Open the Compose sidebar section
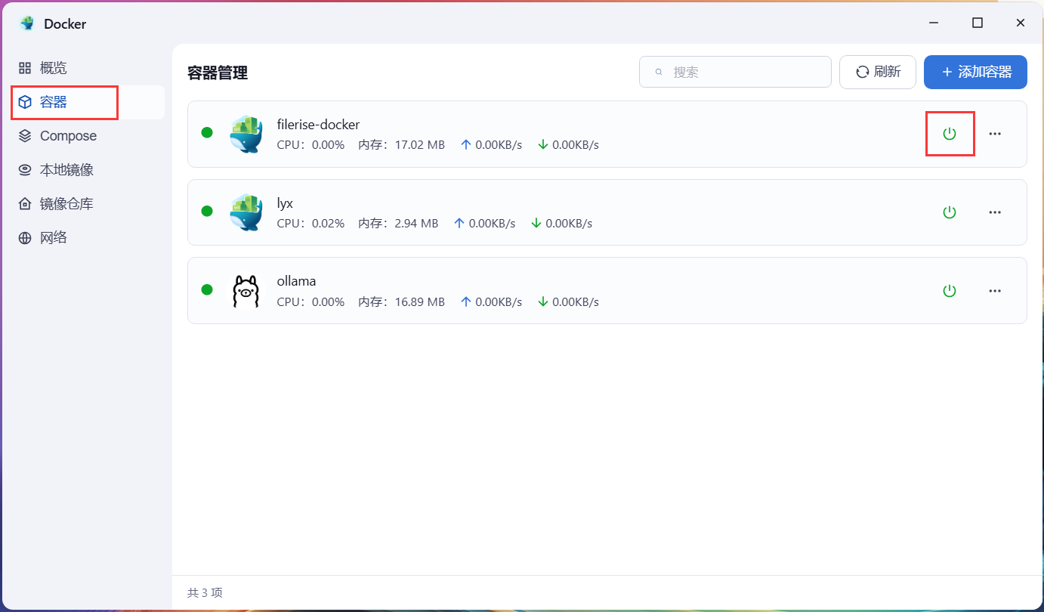 (66, 135)
